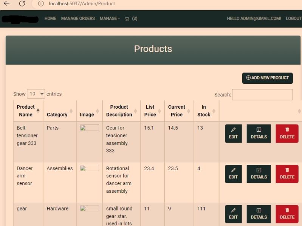This screenshot has height=226, width=302.
Task: Click the broken image for Dancer arm sensor
Action: click(89, 168)
